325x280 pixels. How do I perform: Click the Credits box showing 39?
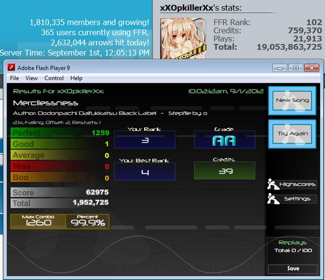[225, 170]
